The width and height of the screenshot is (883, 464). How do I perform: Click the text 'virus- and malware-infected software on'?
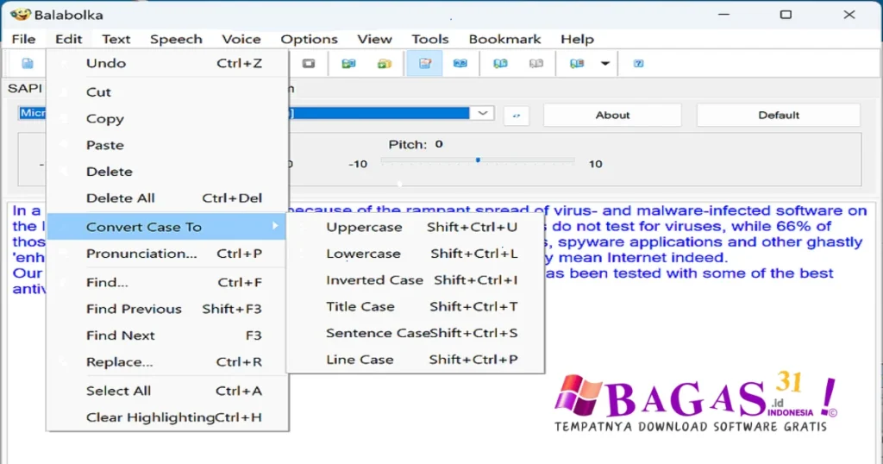(711, 210)
